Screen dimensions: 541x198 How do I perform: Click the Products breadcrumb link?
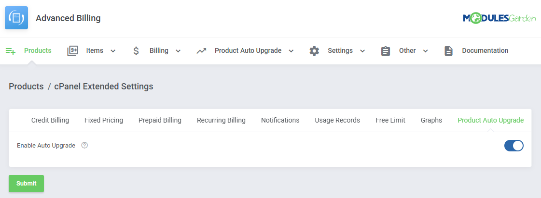point(26,87)
